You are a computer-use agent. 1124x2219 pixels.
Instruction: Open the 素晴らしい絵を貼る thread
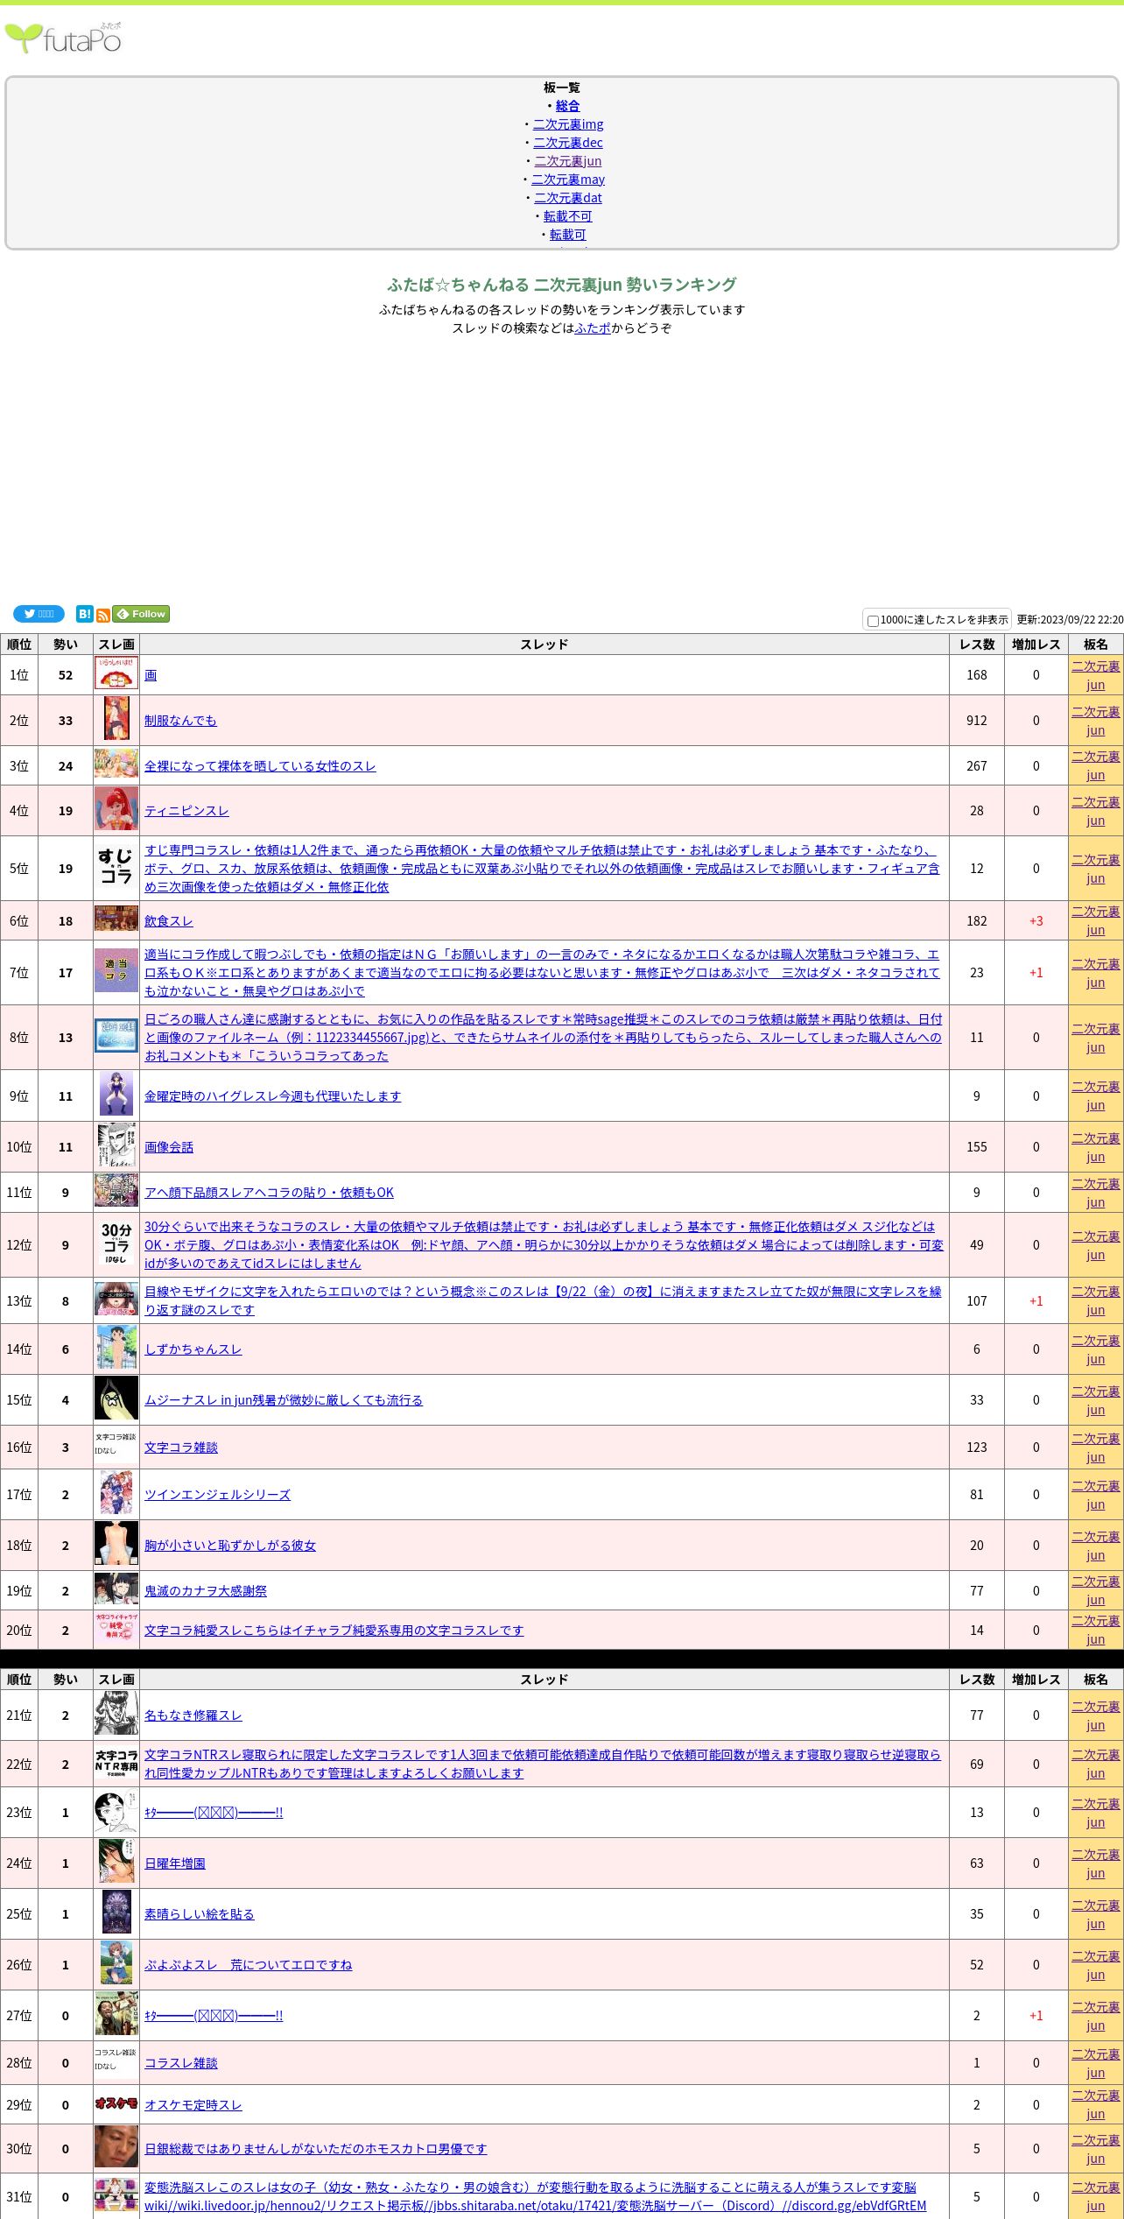[199, 1914]
